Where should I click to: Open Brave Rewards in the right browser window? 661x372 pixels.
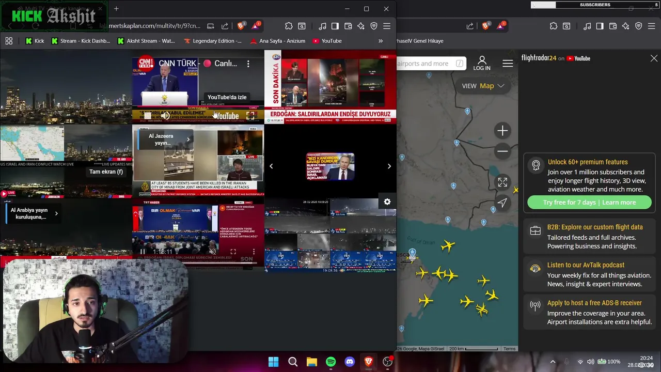[x=500, y=26]
